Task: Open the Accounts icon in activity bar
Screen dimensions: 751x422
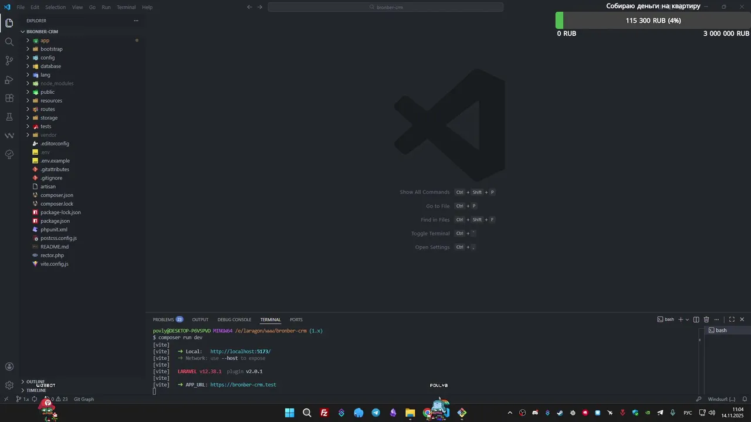Action: tap(9, 367)
